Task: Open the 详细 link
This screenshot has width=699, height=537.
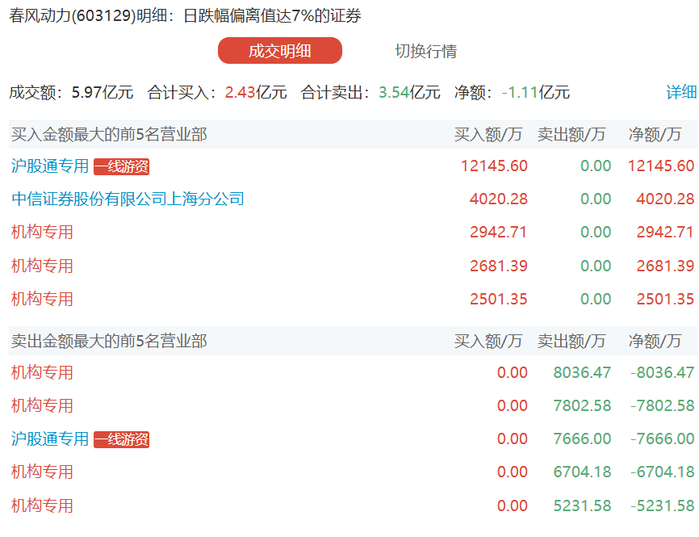Action: coord(681,92)
